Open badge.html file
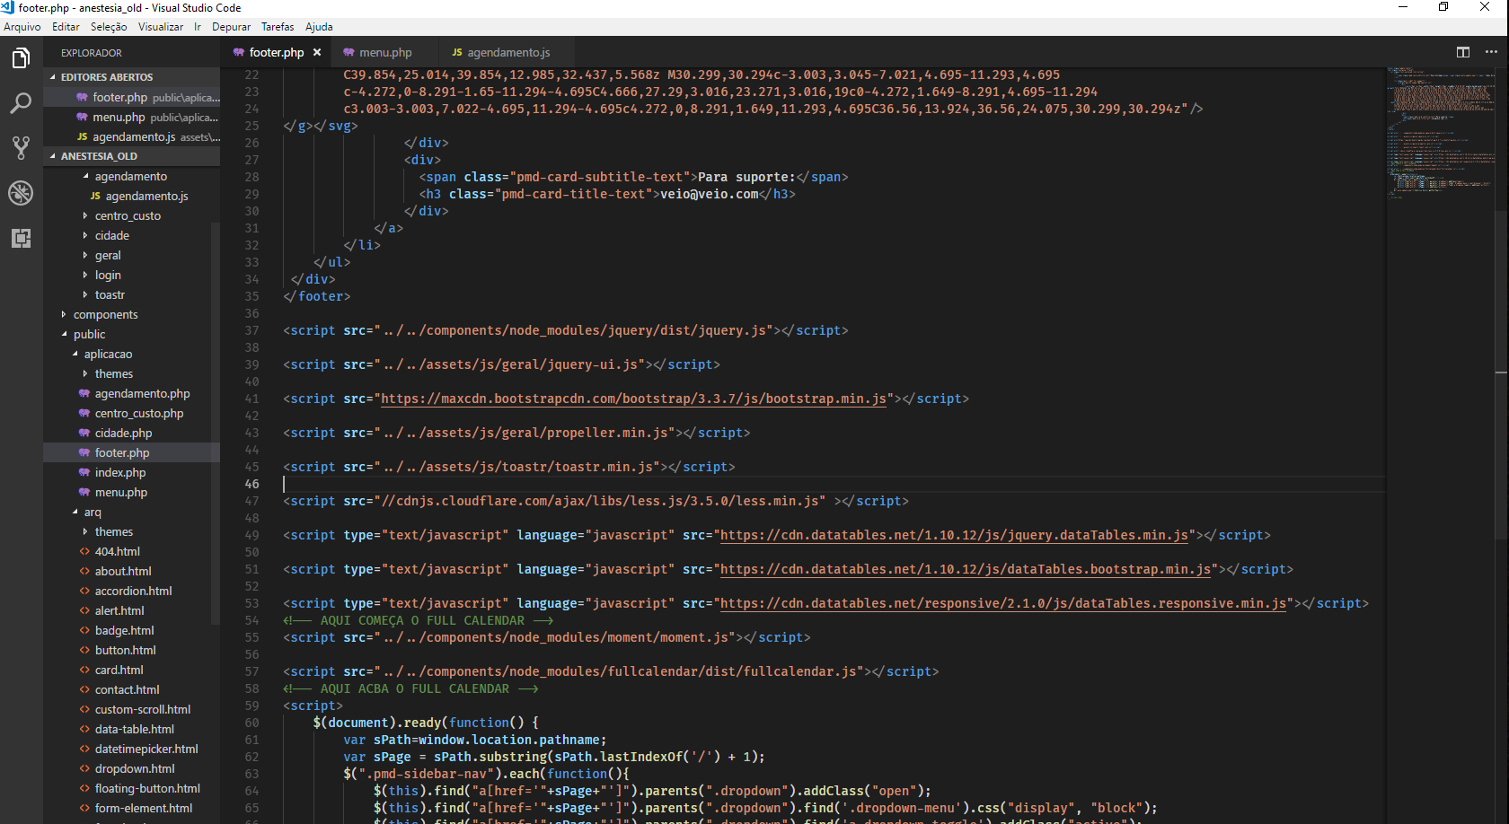Image resolution: width=1509 pixels, height=824 pixels. (x=131, y=631)
